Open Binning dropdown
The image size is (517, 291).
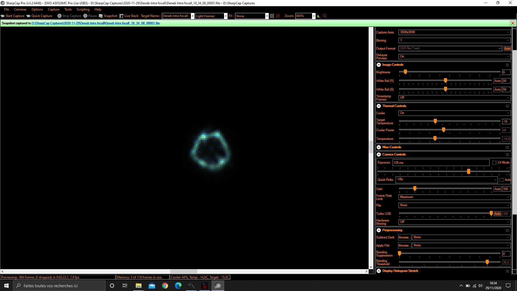(x=454, y=40)
